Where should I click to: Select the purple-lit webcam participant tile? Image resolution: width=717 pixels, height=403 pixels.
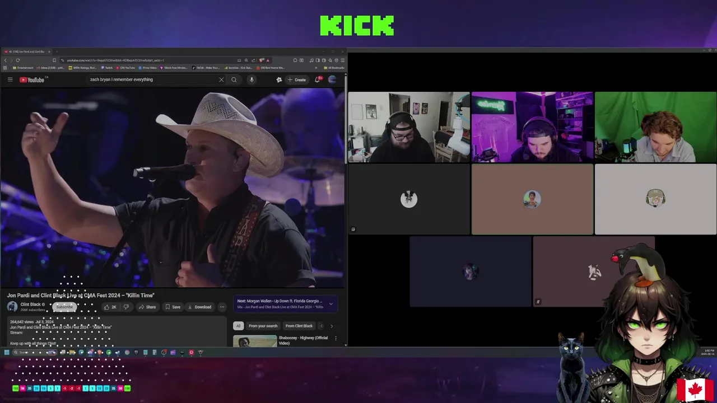click(532, 127)
